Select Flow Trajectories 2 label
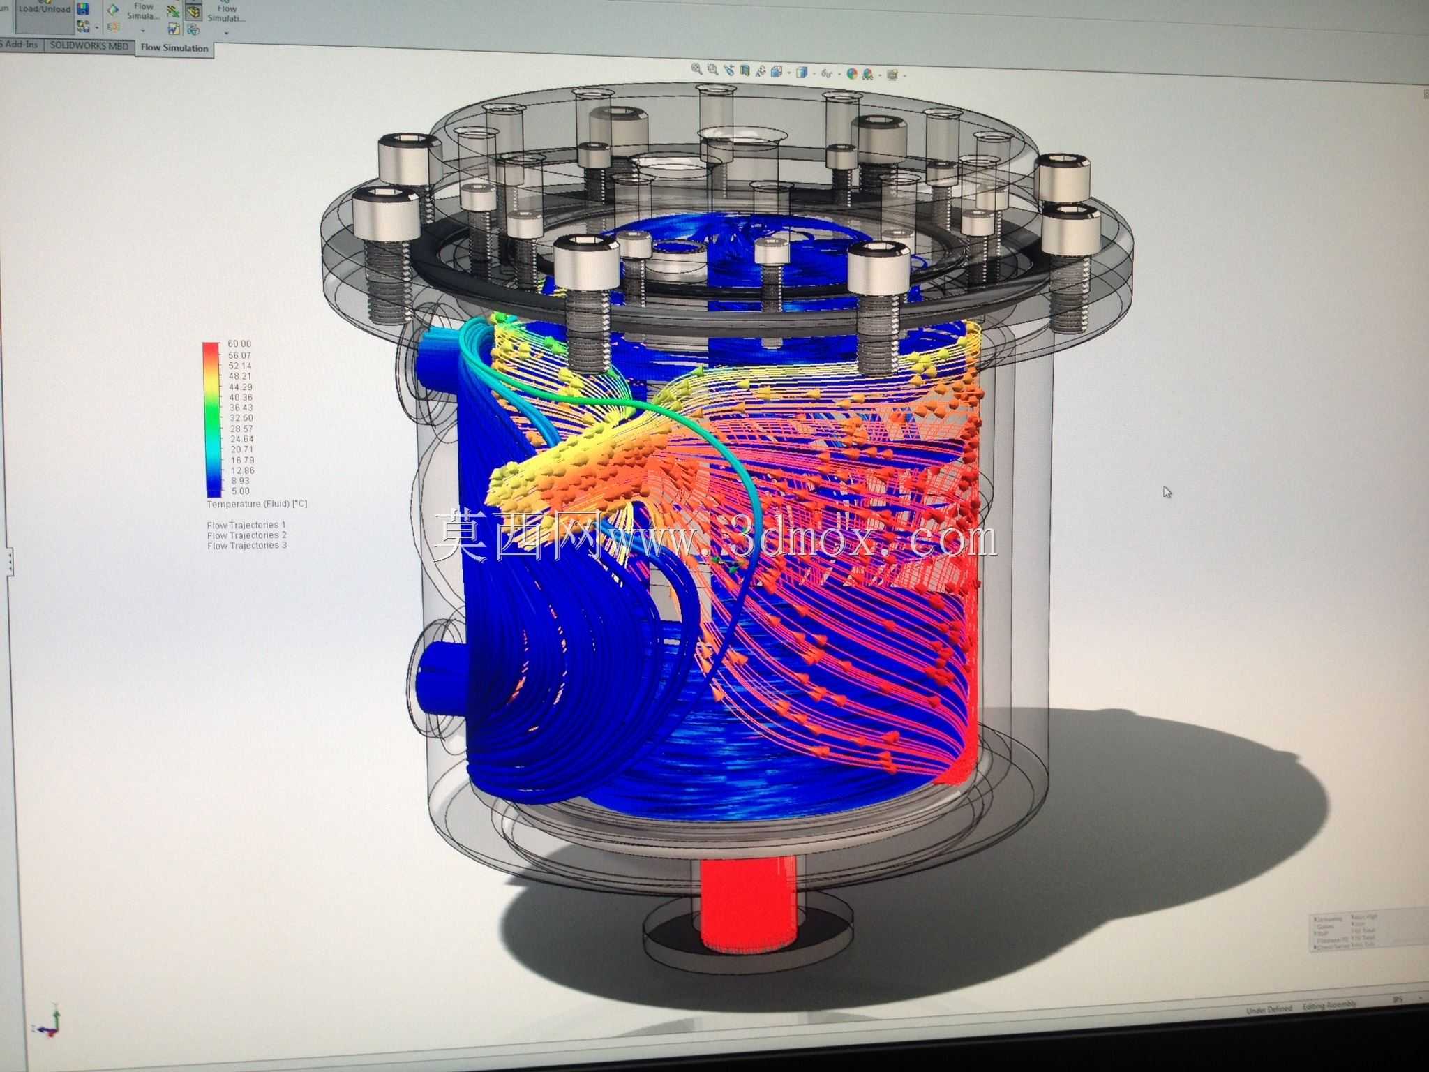This screenshot has height=1072, width=1429. 246,535
